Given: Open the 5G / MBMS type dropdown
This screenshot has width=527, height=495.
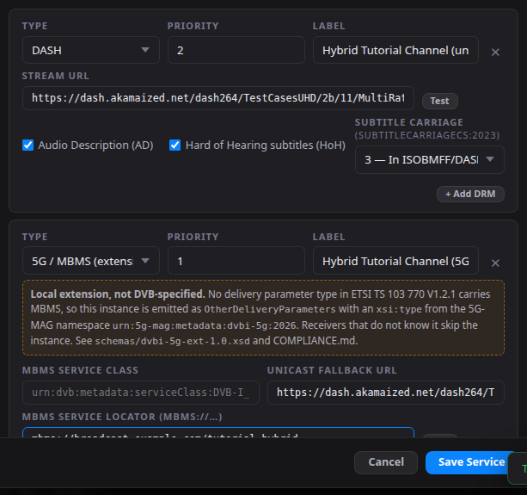Looking at the screenshot, I should (x=91, y=261).
